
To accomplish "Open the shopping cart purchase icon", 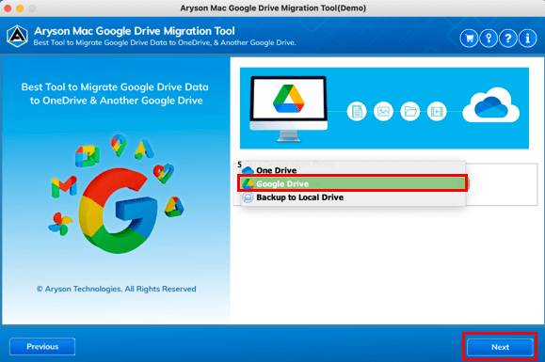I will click(469, 39).
